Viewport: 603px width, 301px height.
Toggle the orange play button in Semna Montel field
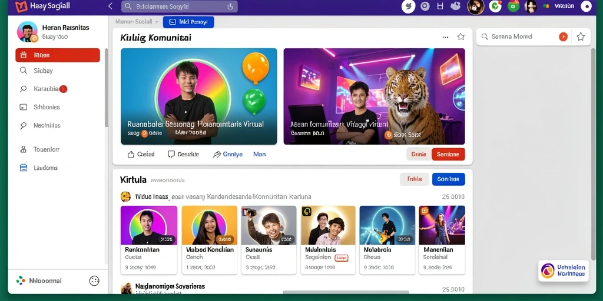tap(563, 37)
